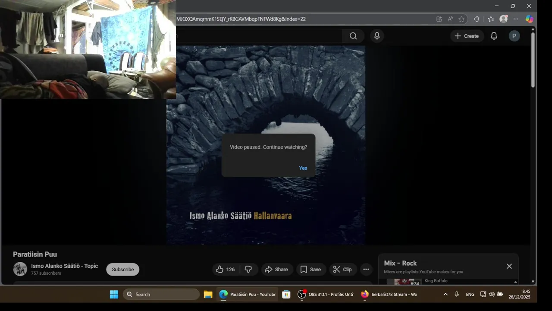Add page to favorites star
Screen dimensions: 552x311
point(461,19)
